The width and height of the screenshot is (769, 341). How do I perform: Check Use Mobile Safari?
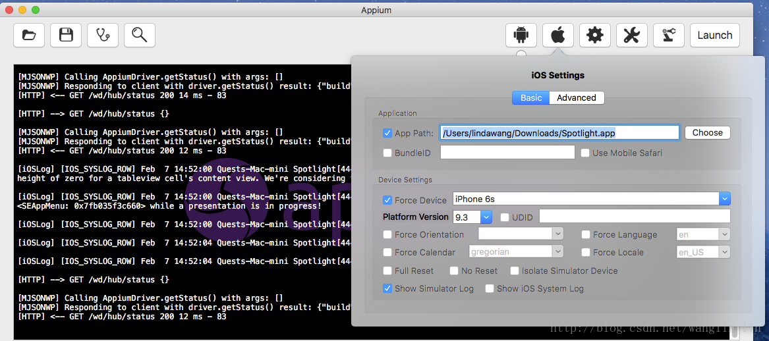coord(585,153)
